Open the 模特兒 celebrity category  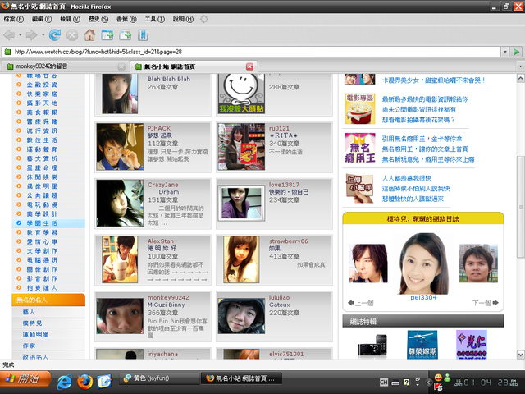click(x=32, y=323)
